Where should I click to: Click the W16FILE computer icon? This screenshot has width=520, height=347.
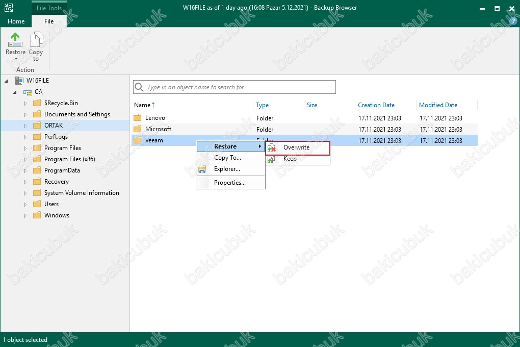19,80
